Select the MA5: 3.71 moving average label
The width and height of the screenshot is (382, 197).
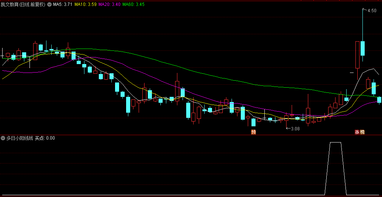tap(63, 4)
